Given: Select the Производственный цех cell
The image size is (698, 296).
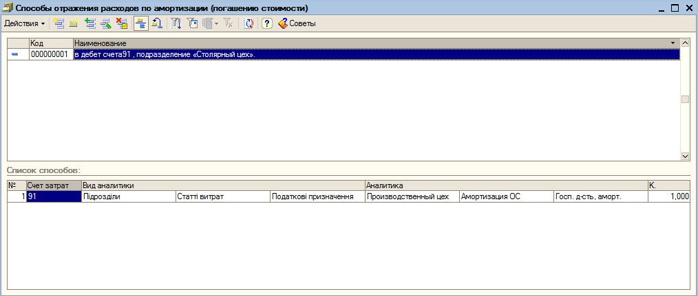Looking at the screenshot, I should [x=412, y=196].
